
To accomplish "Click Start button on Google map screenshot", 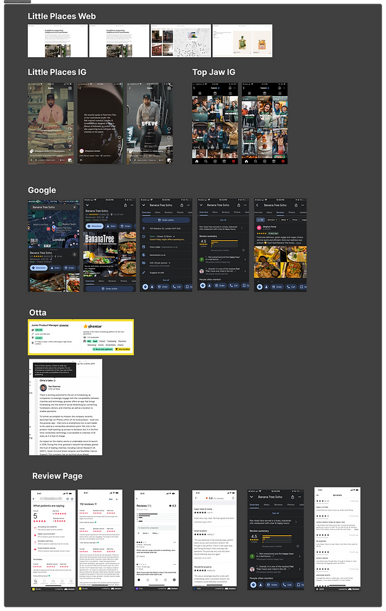I will pyautogui.click(x=55, y=268).
